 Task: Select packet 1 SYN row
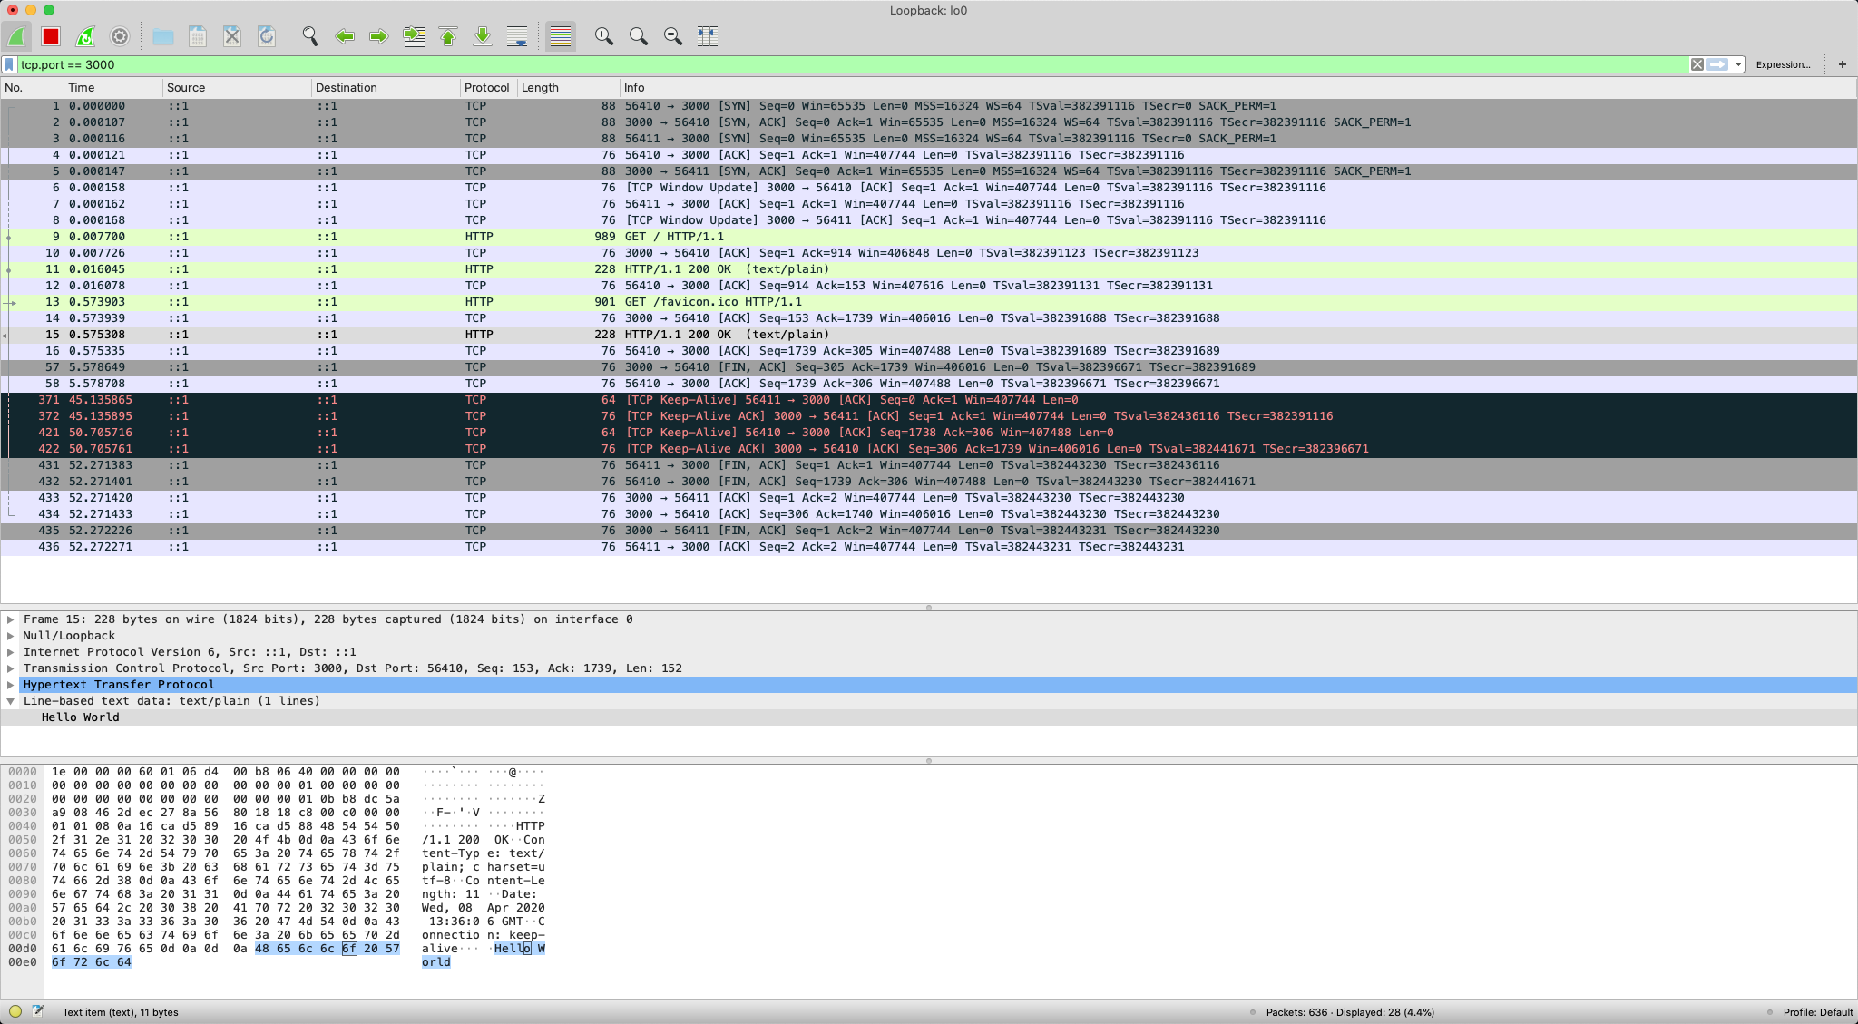click(x=929, y=106)
